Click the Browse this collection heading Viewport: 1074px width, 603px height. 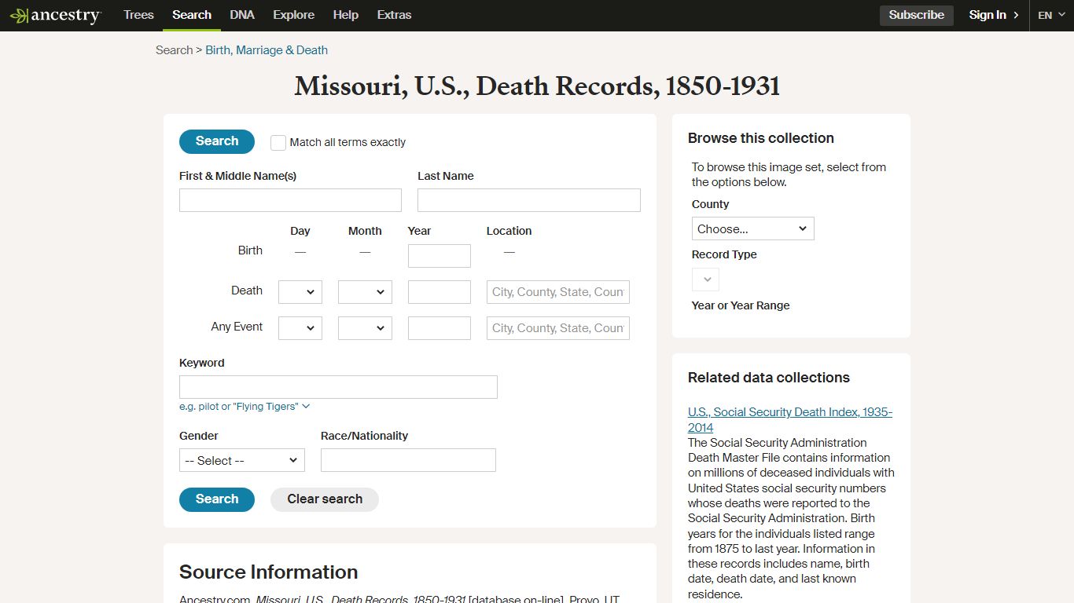tap(761, 138)
